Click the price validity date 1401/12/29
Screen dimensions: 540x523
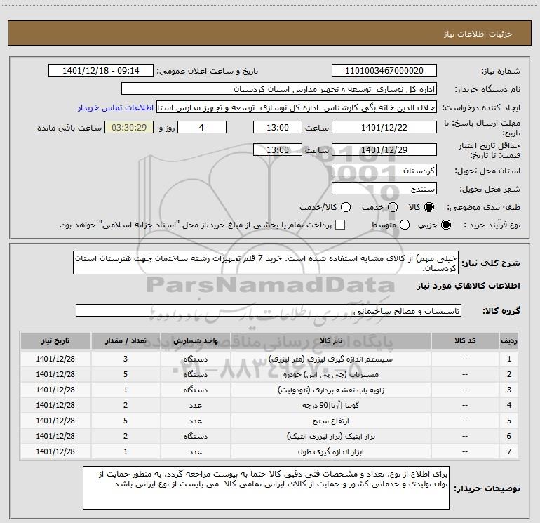[x=384, y=150]
